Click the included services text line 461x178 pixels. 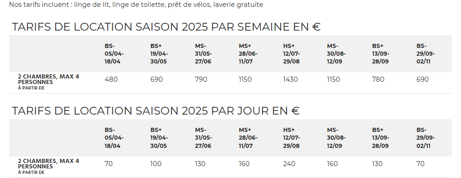tap(136, 5)
